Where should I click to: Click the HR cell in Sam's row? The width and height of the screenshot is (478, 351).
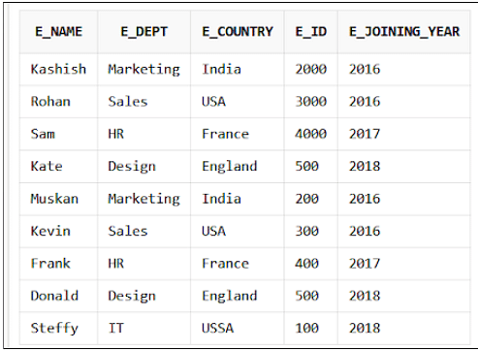pos(144,134)
